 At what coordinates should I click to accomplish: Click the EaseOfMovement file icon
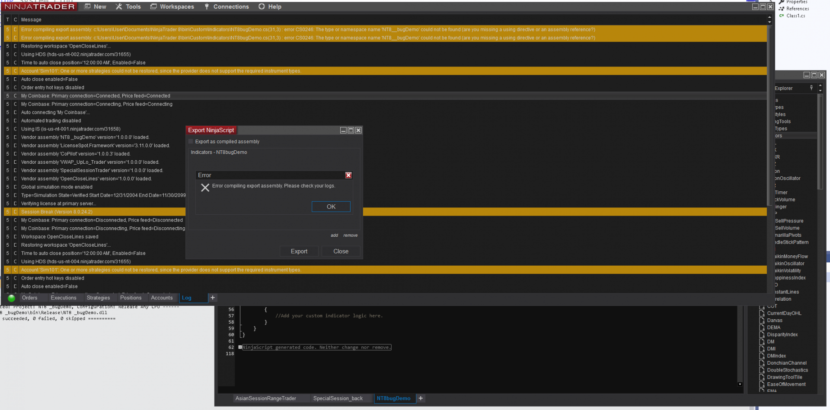pos(762,385)
